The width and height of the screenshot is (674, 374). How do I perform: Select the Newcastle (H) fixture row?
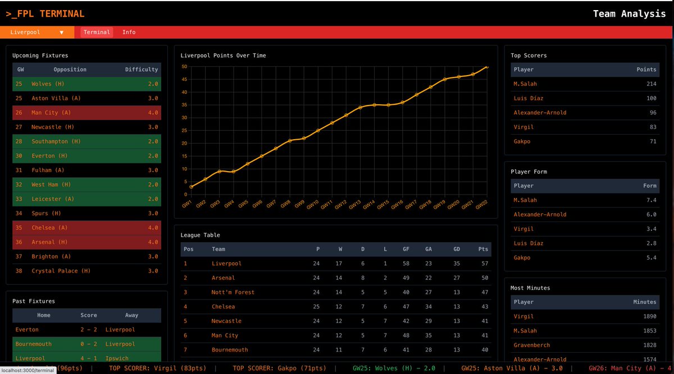(86, 127)
